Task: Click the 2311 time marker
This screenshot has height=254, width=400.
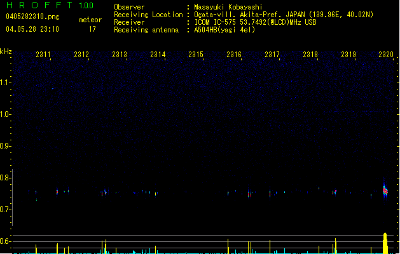Action: (x=43, y=55)
